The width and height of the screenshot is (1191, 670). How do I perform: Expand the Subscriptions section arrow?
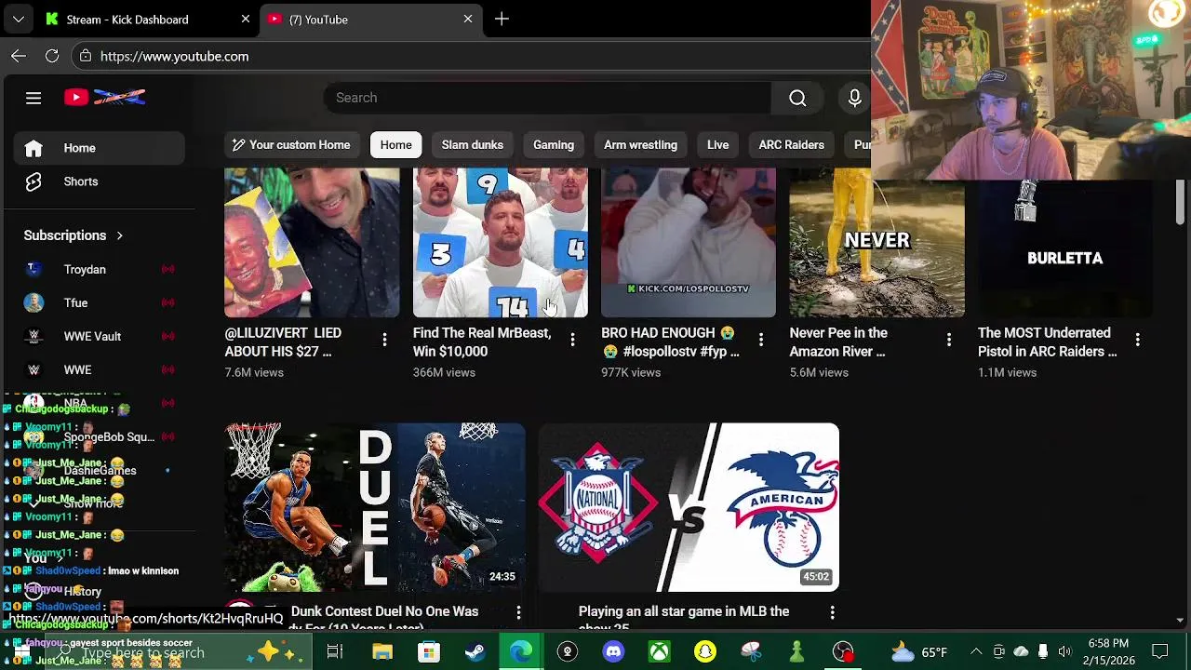pyautogui.click(x=119, y=235)
